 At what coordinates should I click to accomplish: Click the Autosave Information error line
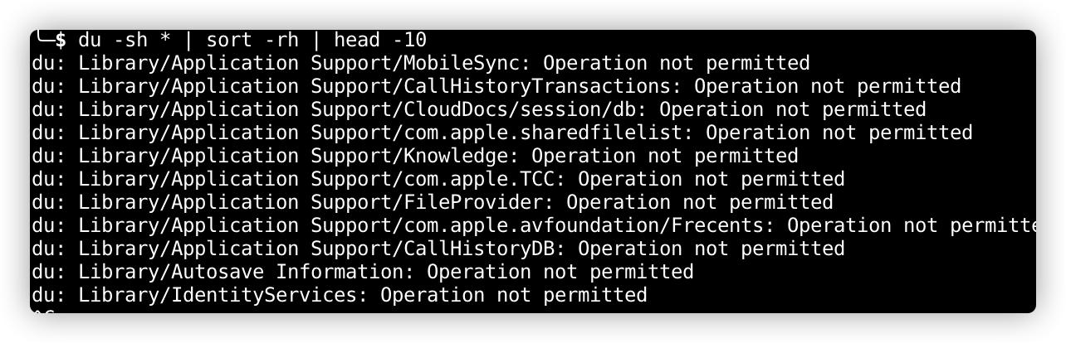click(362, 272)
